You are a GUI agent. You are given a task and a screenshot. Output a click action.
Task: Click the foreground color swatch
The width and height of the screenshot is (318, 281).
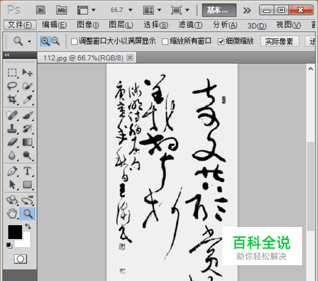tap(15, 231)
